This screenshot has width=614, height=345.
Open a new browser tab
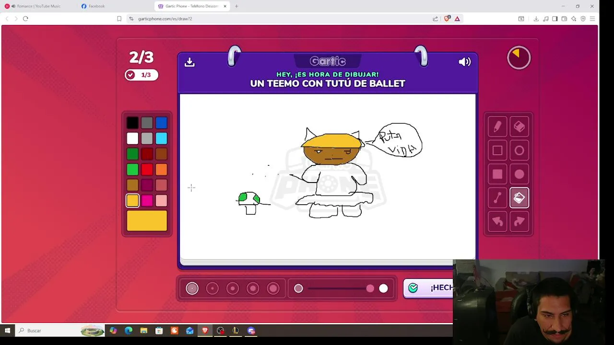[236, 6]
